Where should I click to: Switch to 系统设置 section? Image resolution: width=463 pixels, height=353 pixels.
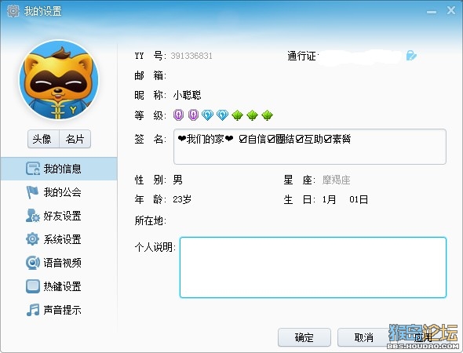point(59,239)
